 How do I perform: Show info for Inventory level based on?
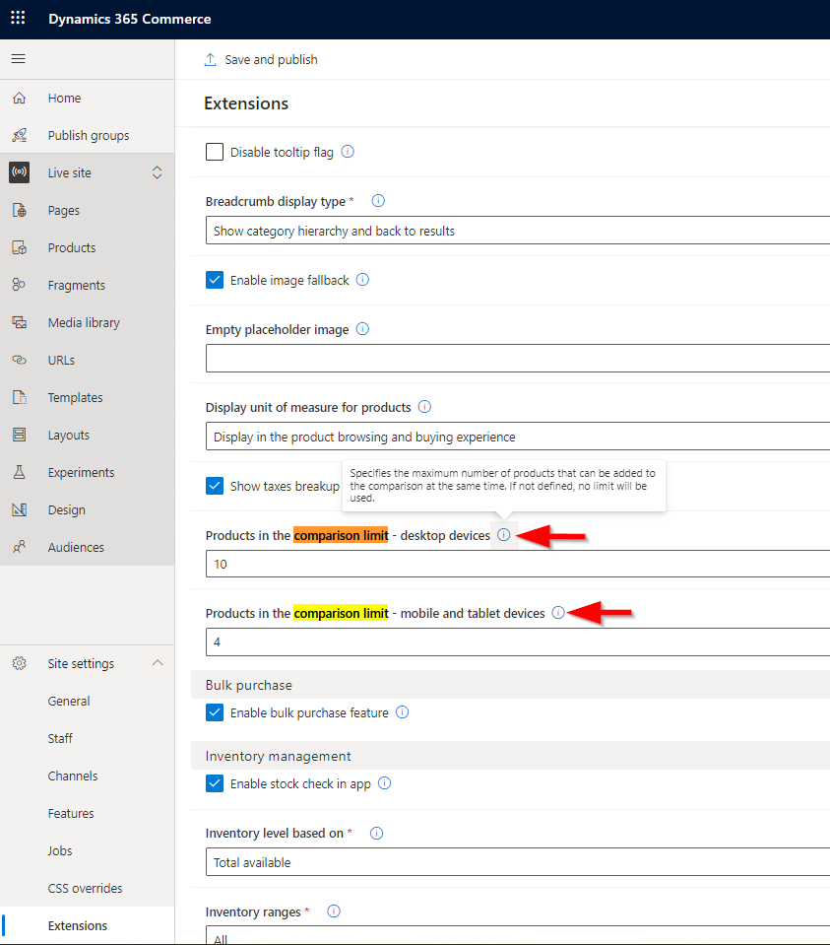tap(376, 833)
